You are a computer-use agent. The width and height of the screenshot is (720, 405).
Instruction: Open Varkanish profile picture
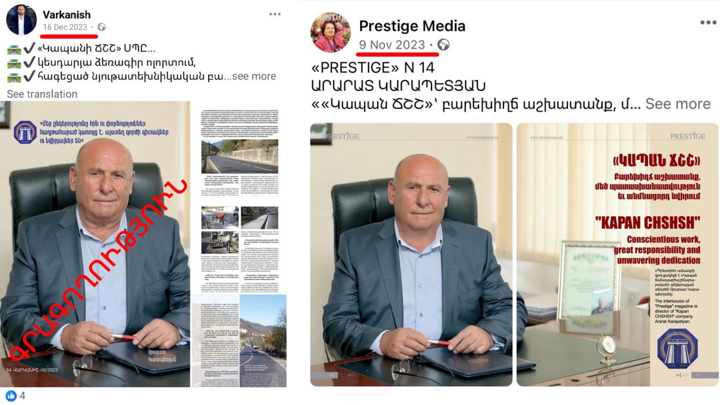(x=21, y=20)
